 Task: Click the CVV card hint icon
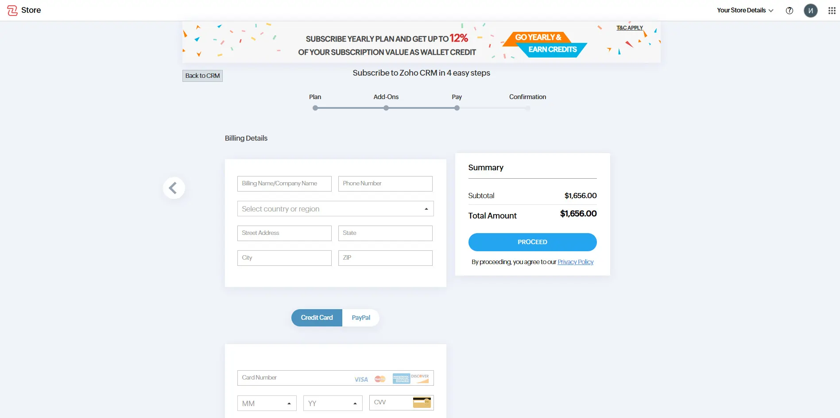point(422,402)
